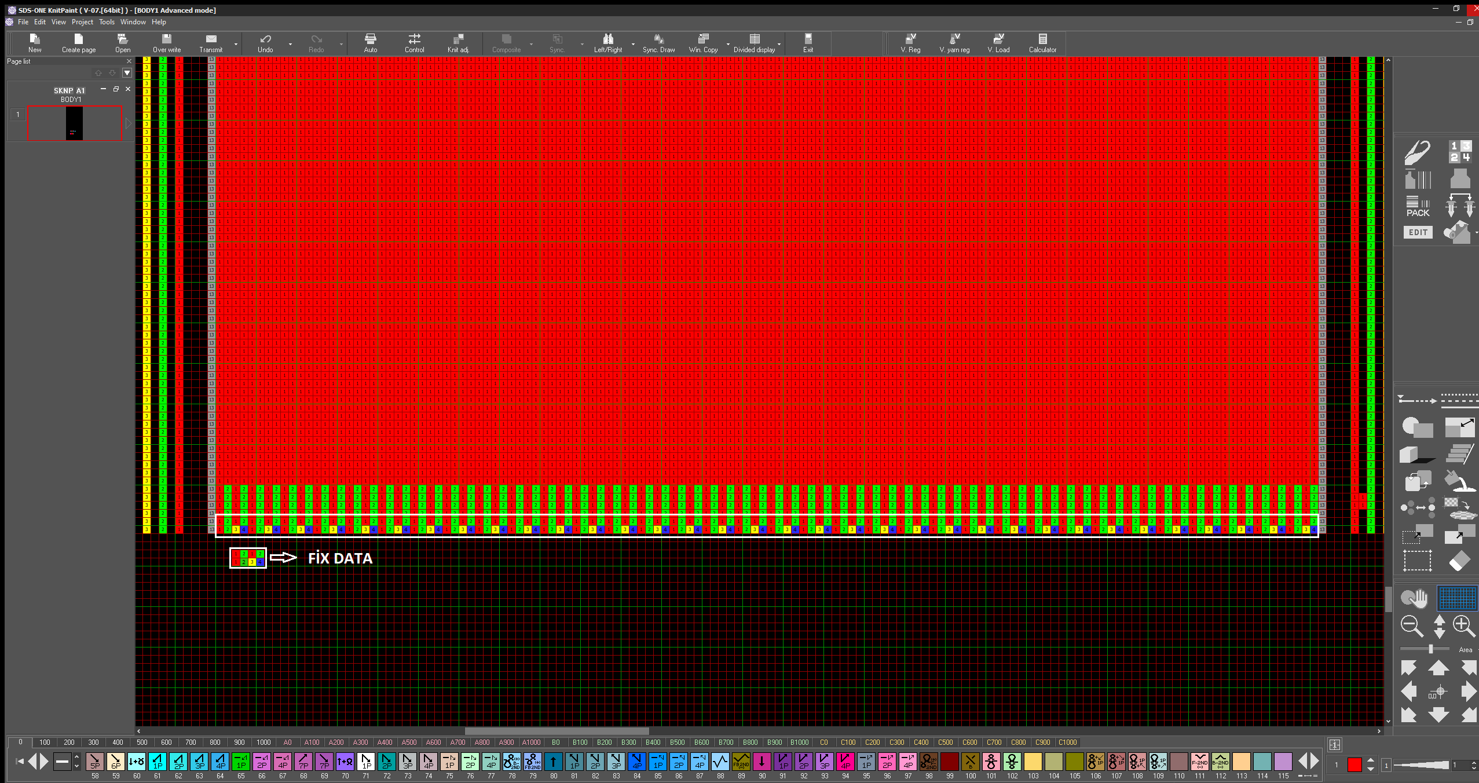Screen dimensions: 1479x783
Task: Click the Create page button
Action: coord(79,43)
